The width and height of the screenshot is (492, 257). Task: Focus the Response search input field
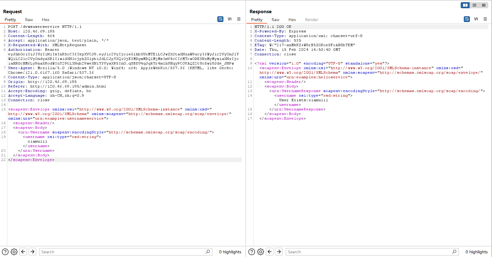pos(372,252)
